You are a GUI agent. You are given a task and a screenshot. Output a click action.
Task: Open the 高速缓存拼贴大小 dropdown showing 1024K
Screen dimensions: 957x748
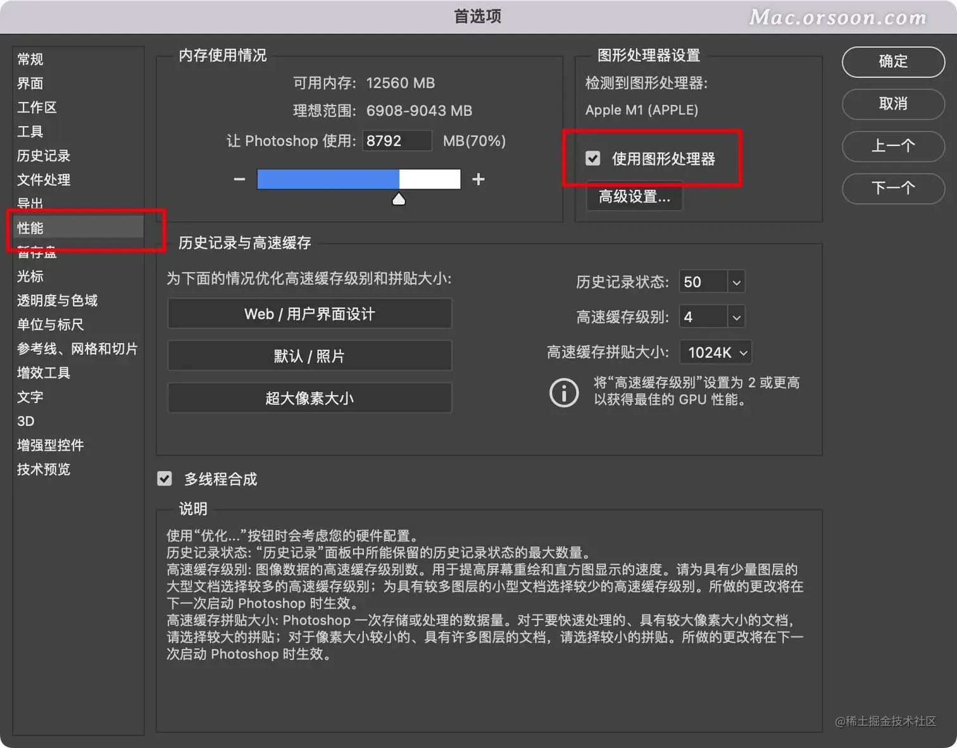[715, 352]
